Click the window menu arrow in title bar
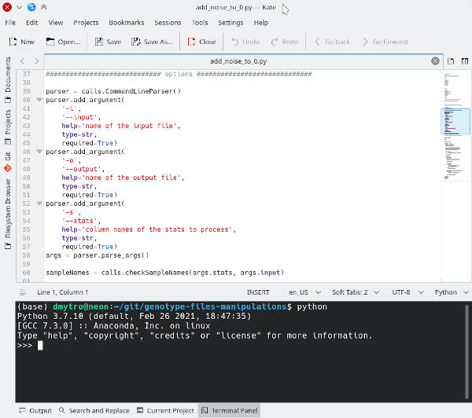The height and width of the screenshot is (418, 472). click(x=19, y=7)
